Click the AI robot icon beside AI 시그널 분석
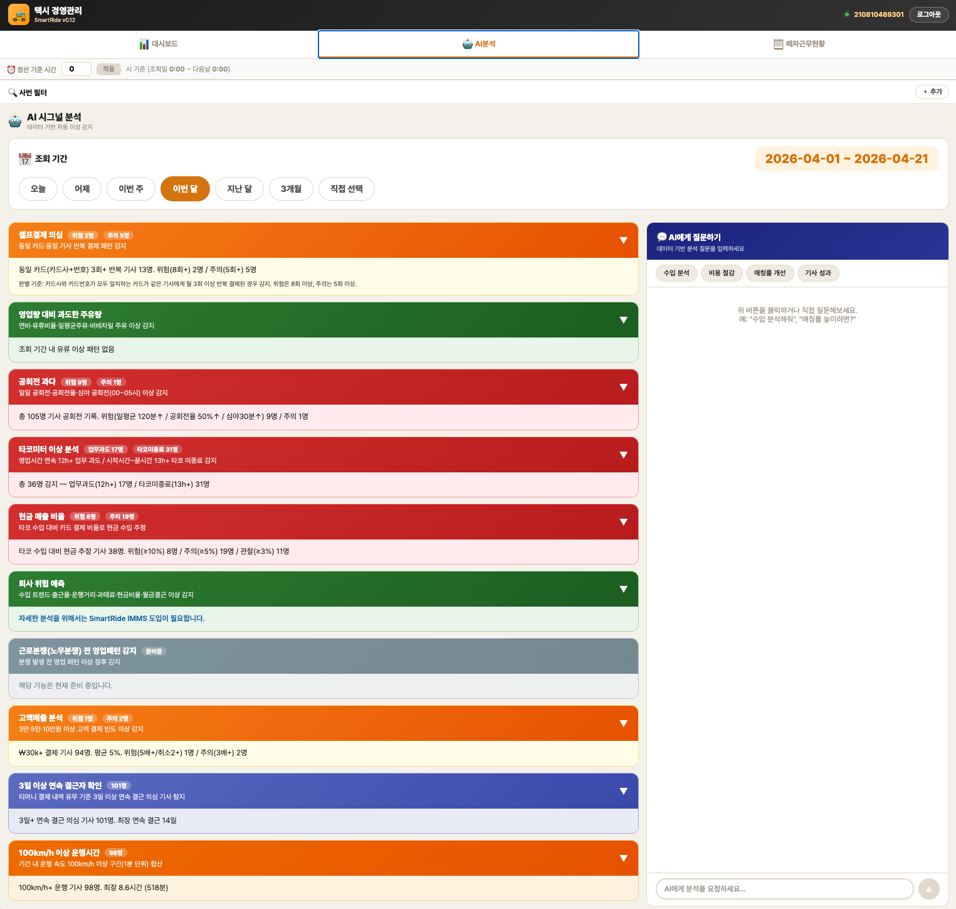Image resolution: width=956 pixels, height=909 pixels. (x=15, y=121)
